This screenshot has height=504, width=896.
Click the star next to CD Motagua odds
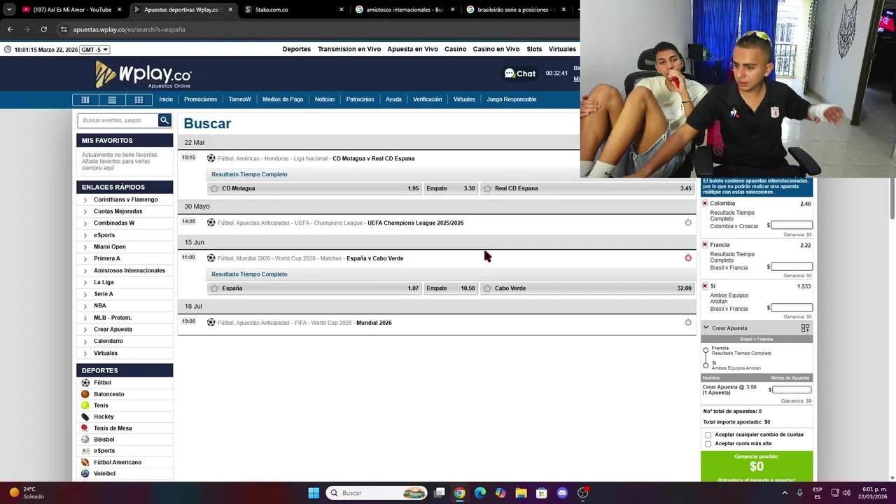coord(214,188)
